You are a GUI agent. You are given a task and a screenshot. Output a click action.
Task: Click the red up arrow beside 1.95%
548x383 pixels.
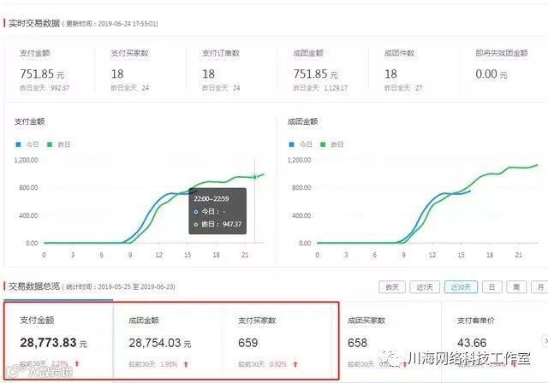186,364
